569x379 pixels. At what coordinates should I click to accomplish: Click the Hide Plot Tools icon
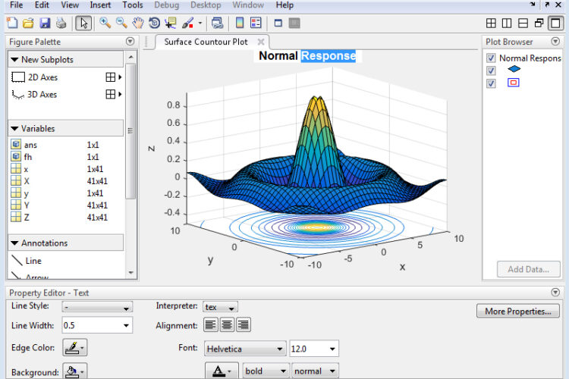pyautogui.click(x=278, y=23)
